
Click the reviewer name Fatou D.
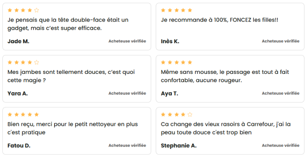[19, 145]
